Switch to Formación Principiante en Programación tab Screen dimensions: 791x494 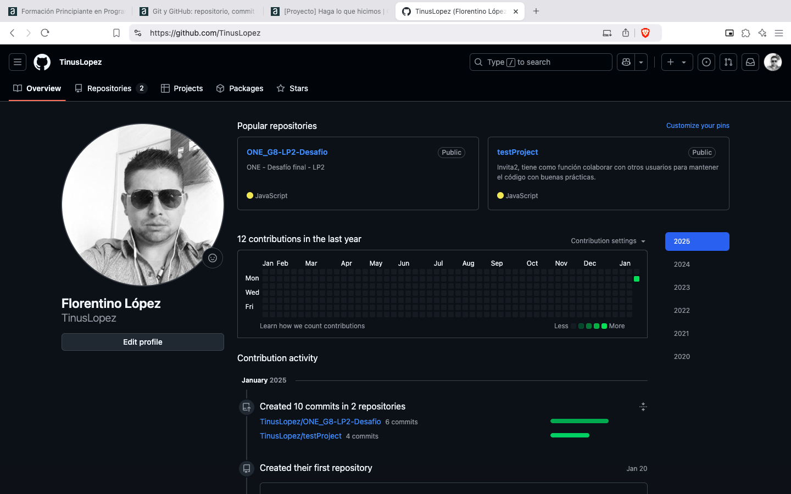(67, 11)
